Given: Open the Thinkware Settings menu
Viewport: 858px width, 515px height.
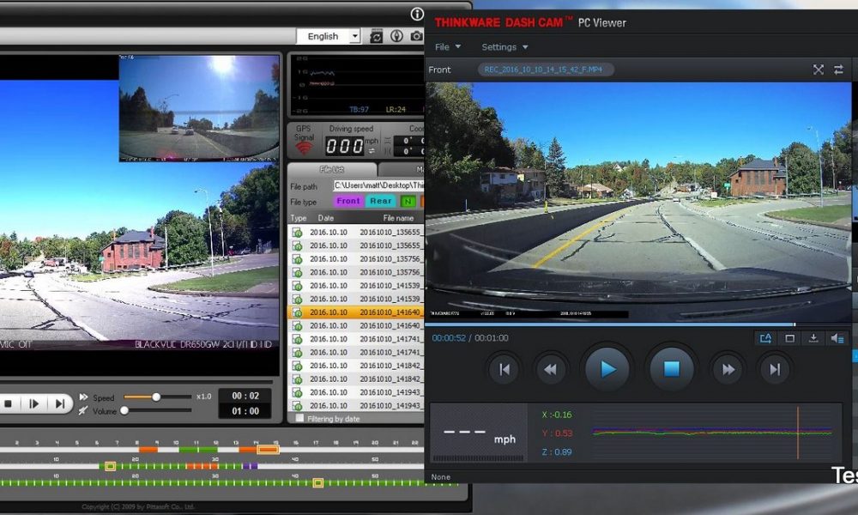Looking at the screenshot, I should click(x=505, y=47).
